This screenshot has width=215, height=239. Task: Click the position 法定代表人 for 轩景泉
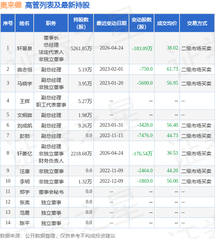point(51,52)
